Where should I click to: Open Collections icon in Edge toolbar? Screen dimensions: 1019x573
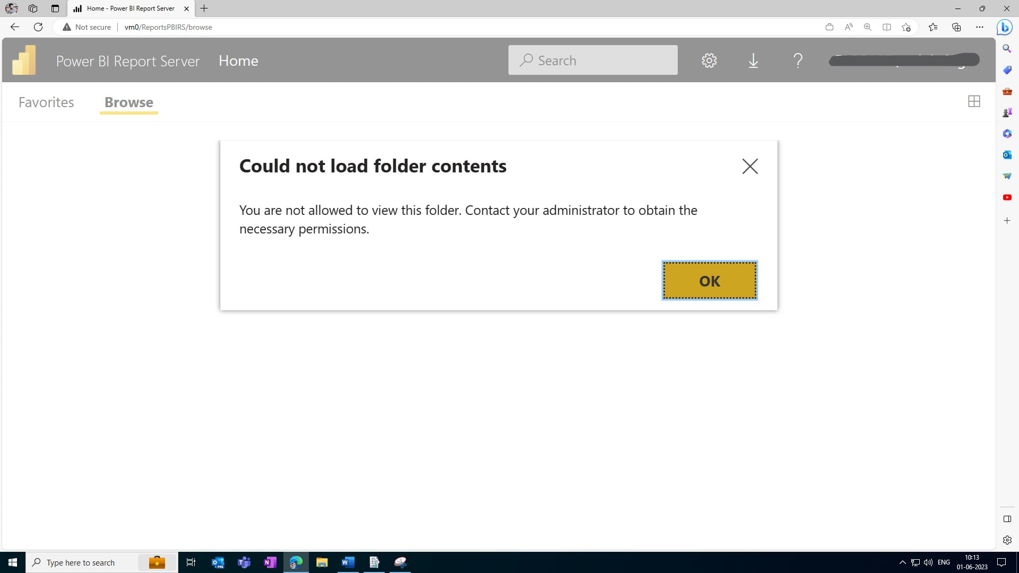(956, 27)
